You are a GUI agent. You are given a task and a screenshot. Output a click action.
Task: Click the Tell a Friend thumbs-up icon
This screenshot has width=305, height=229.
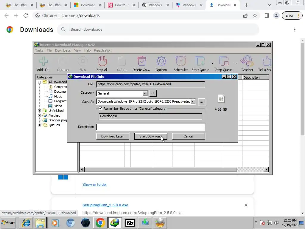click(x=267, y=61)
